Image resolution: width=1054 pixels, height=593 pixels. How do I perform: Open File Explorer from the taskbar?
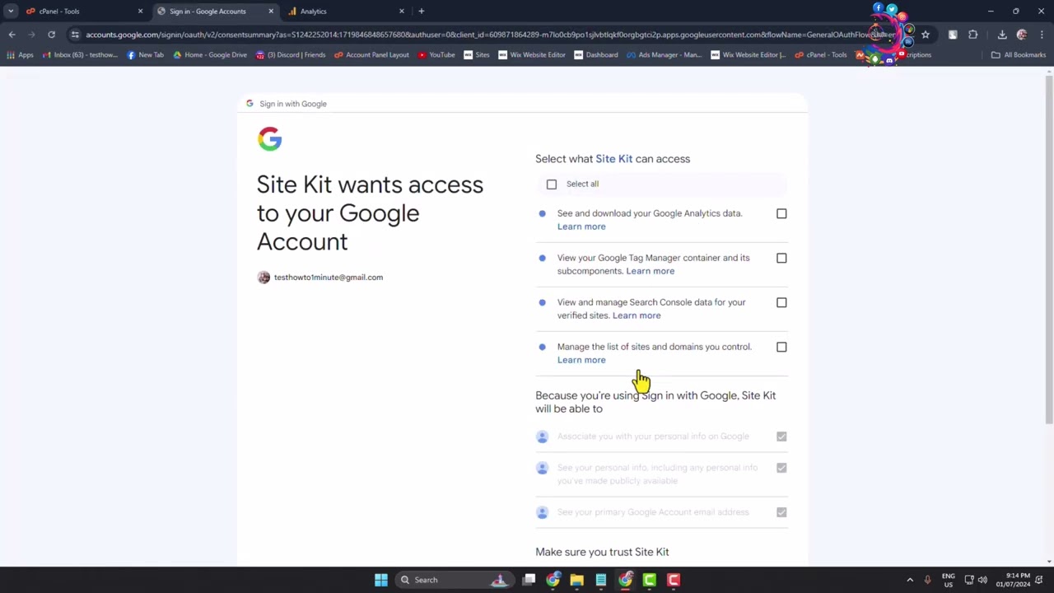point(577,580)
